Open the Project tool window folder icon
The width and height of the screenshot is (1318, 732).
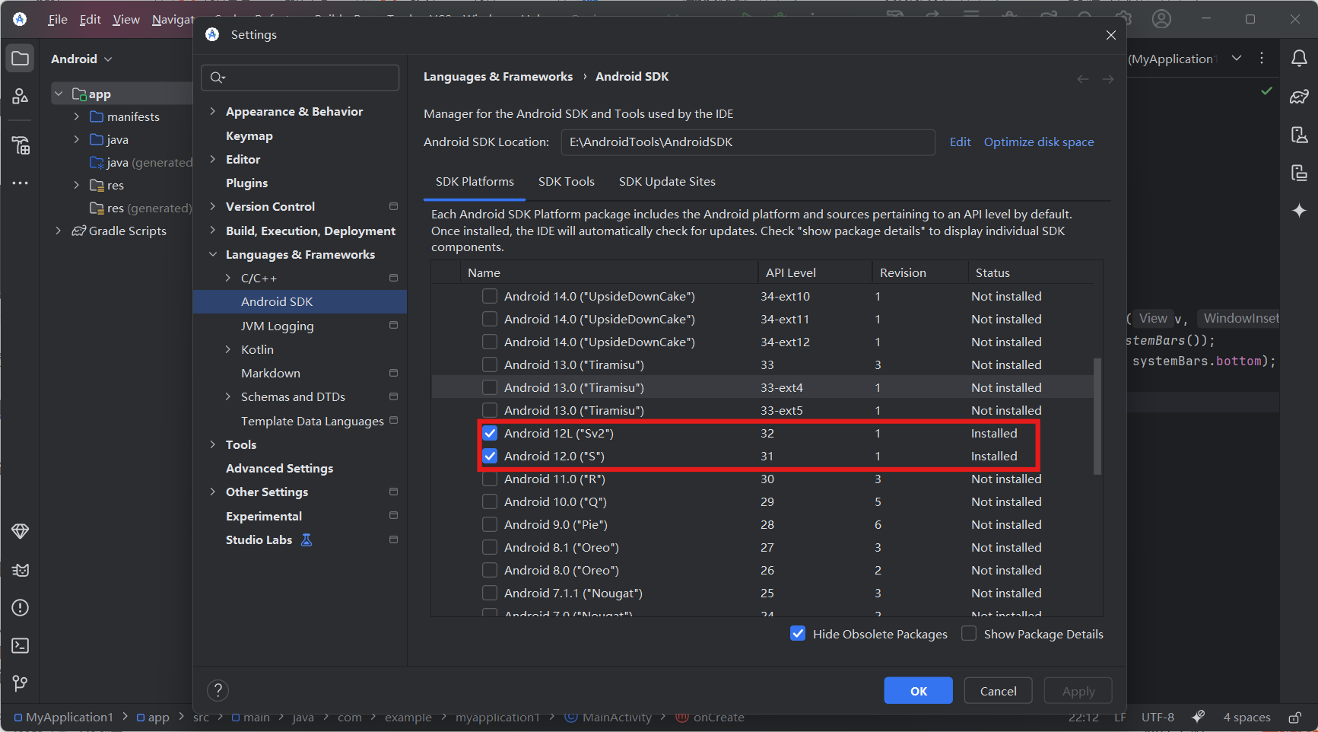click(x=21, y=59)
